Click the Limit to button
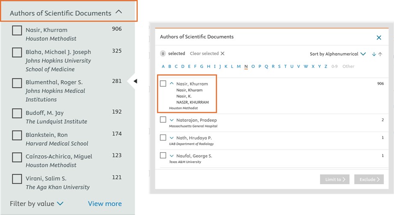The height and width of the screenshot is (215, 394). click(335, 180)
